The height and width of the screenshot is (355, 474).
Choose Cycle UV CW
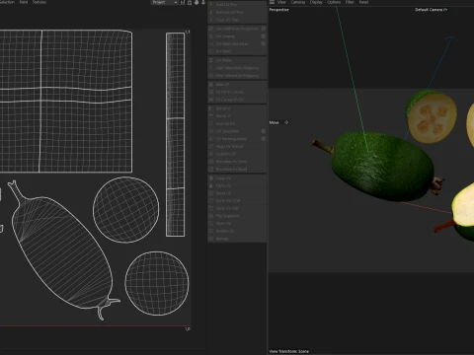237,208
